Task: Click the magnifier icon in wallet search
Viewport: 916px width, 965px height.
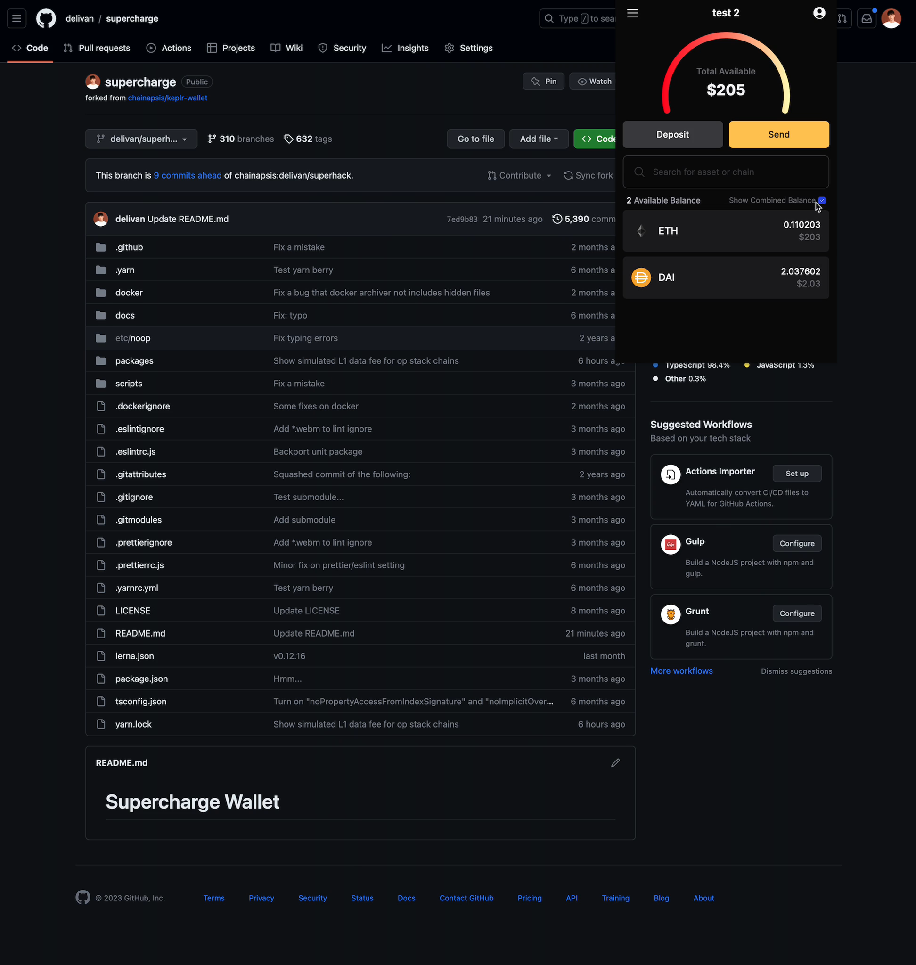Action: (x=639, y=172)
